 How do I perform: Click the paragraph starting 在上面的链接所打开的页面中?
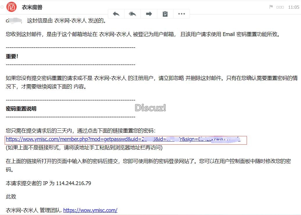148,165
